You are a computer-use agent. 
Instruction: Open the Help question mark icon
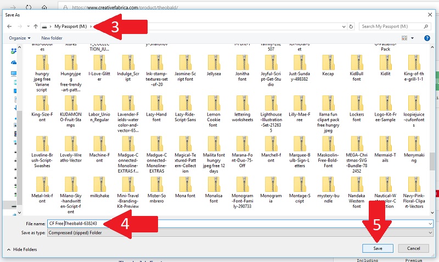pos(427,38)
